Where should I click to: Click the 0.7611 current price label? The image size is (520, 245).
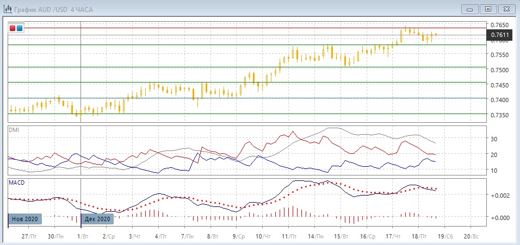[500, 35]
